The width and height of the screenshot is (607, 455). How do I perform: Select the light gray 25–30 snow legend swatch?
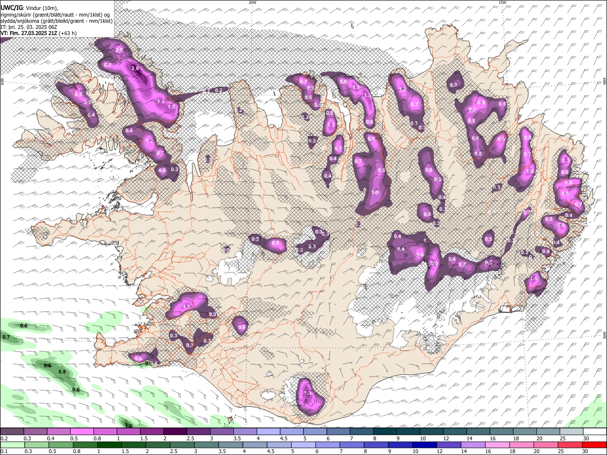point(572,431)
